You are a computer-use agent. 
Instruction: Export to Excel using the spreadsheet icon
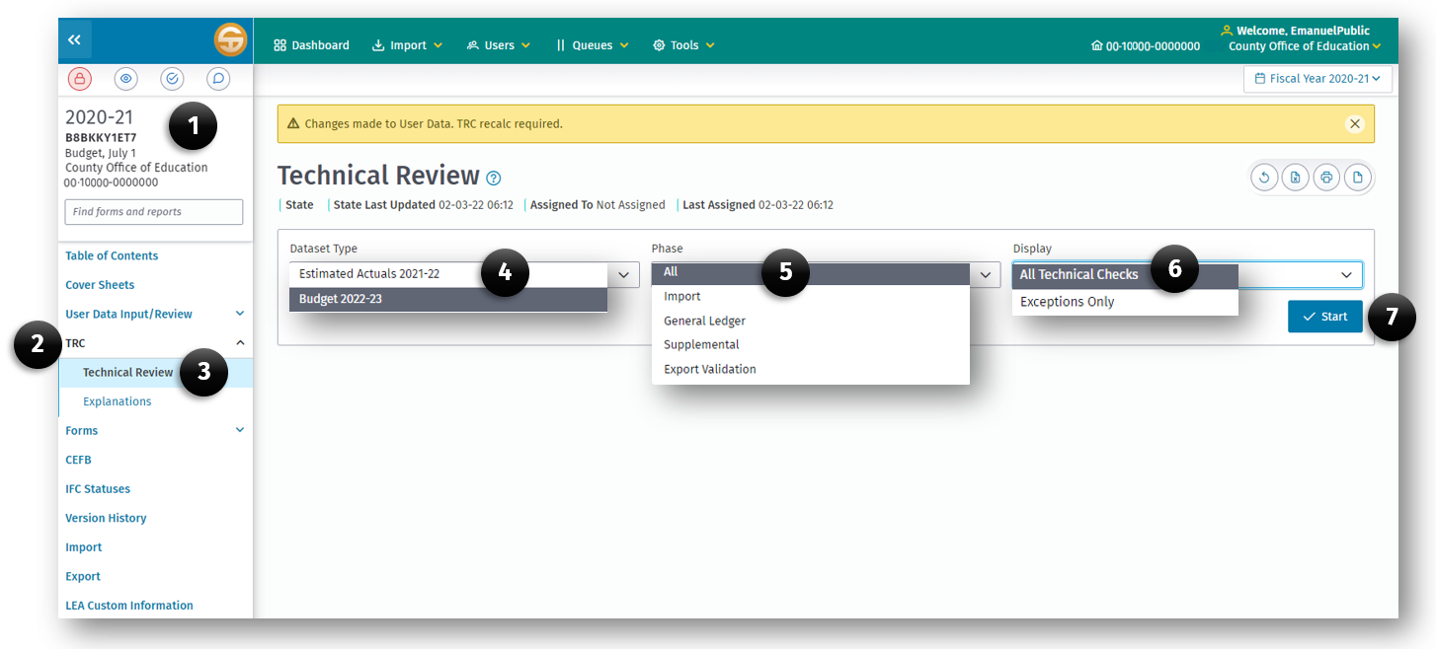point(1295,177)
